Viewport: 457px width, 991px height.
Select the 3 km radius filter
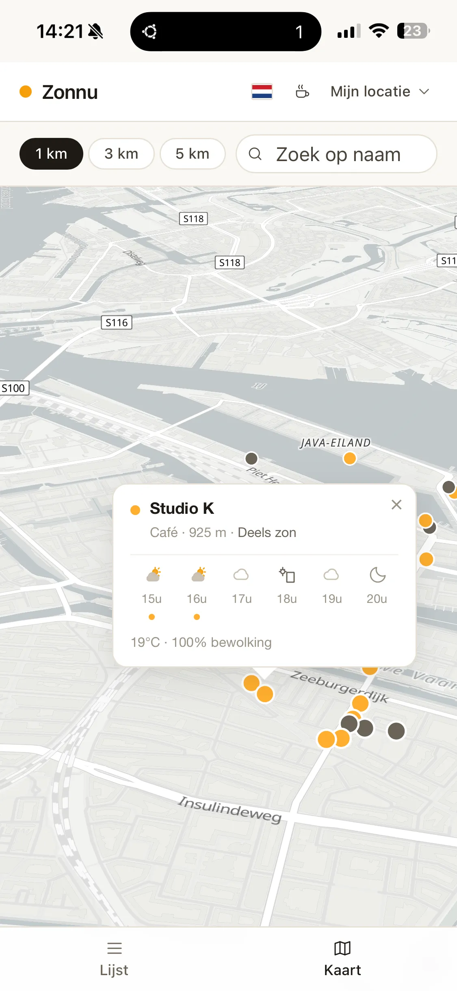coord(121,154)
